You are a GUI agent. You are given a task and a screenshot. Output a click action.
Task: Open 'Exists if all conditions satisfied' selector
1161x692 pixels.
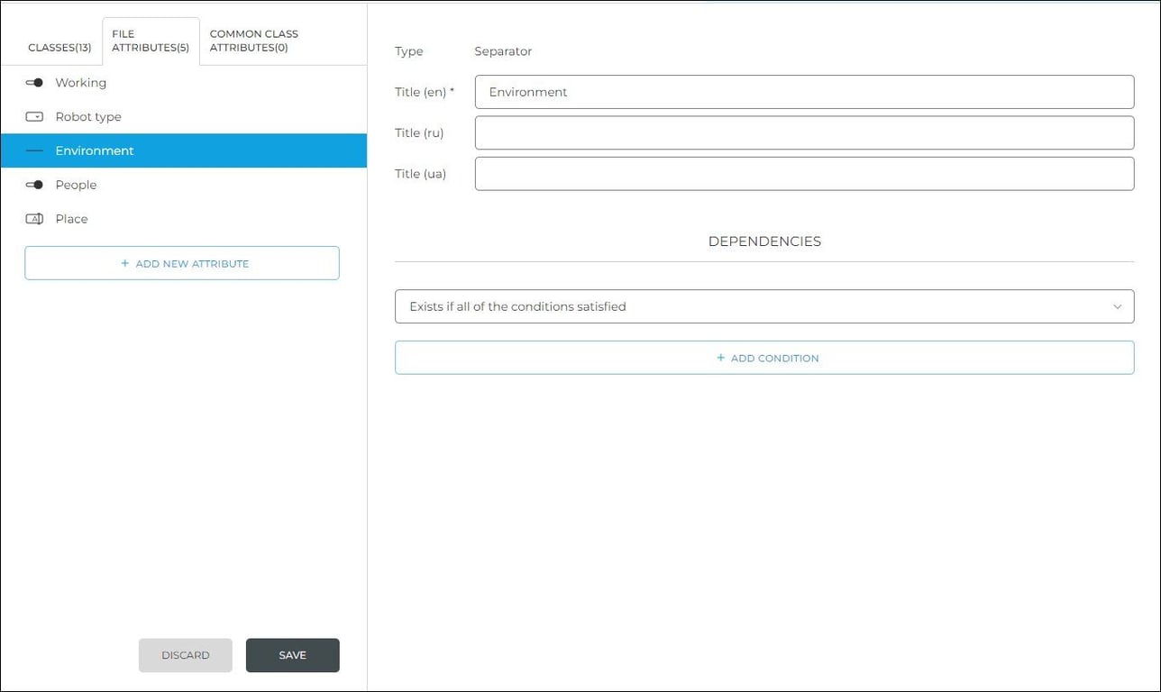point(764,306)
